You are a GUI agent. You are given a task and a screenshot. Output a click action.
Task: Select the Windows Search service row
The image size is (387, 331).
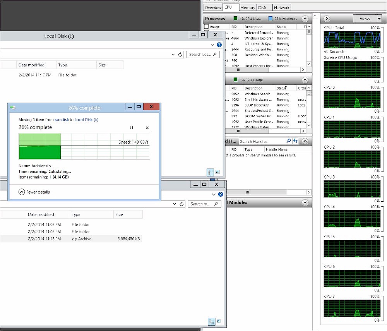(265, 94)
